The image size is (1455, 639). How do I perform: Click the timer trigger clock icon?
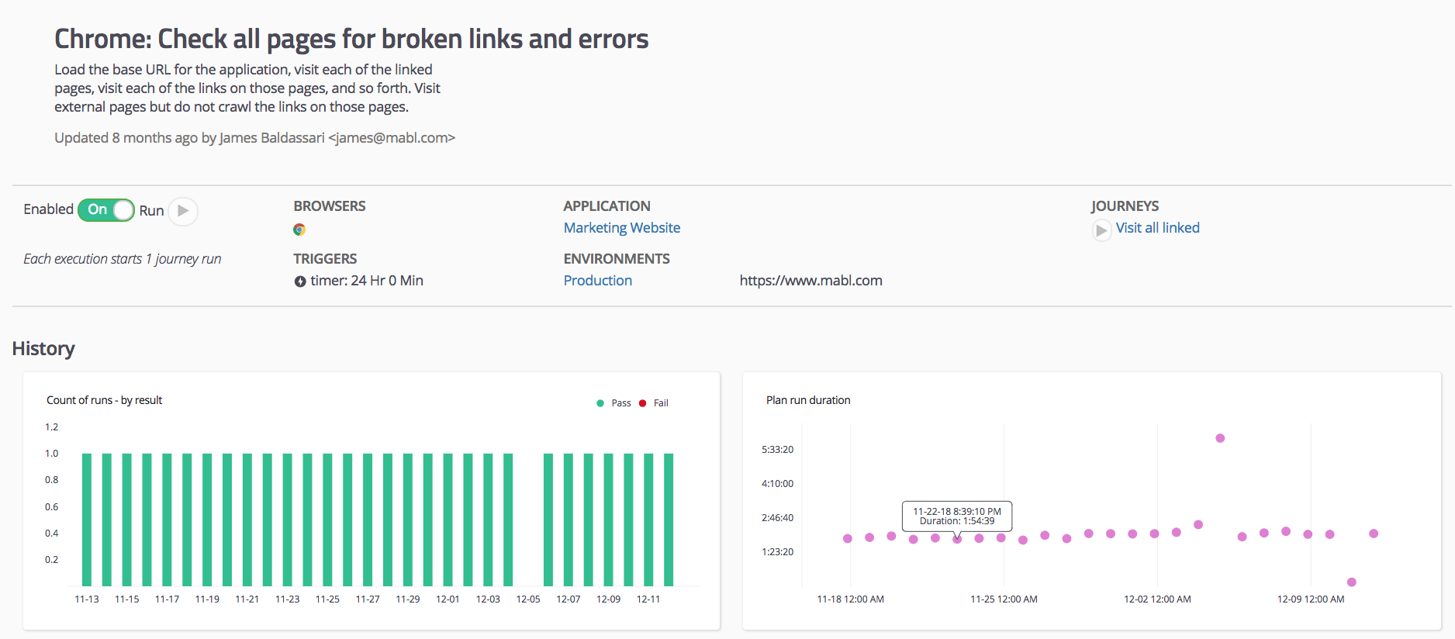click(x=300, y=282)
